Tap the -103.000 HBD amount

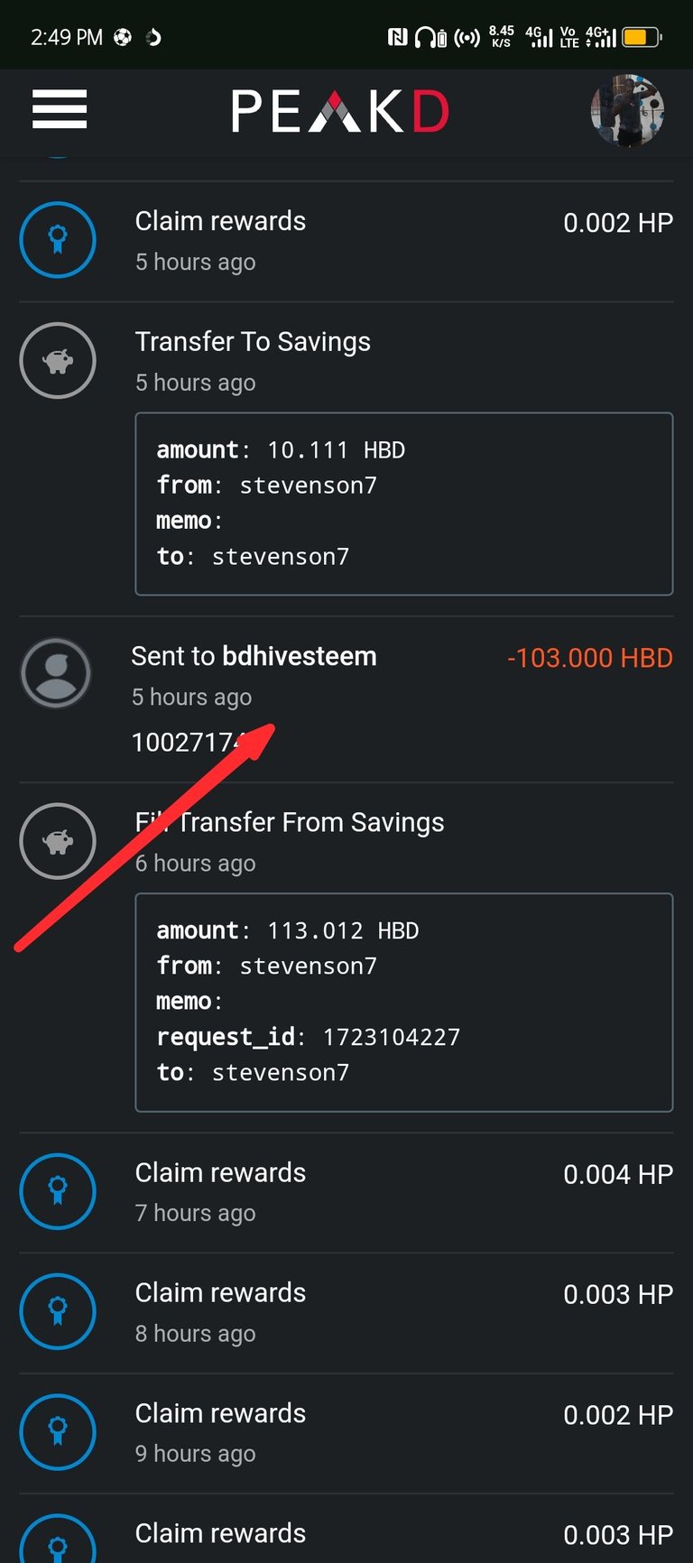pyautogui.click(x=590, y=658)
